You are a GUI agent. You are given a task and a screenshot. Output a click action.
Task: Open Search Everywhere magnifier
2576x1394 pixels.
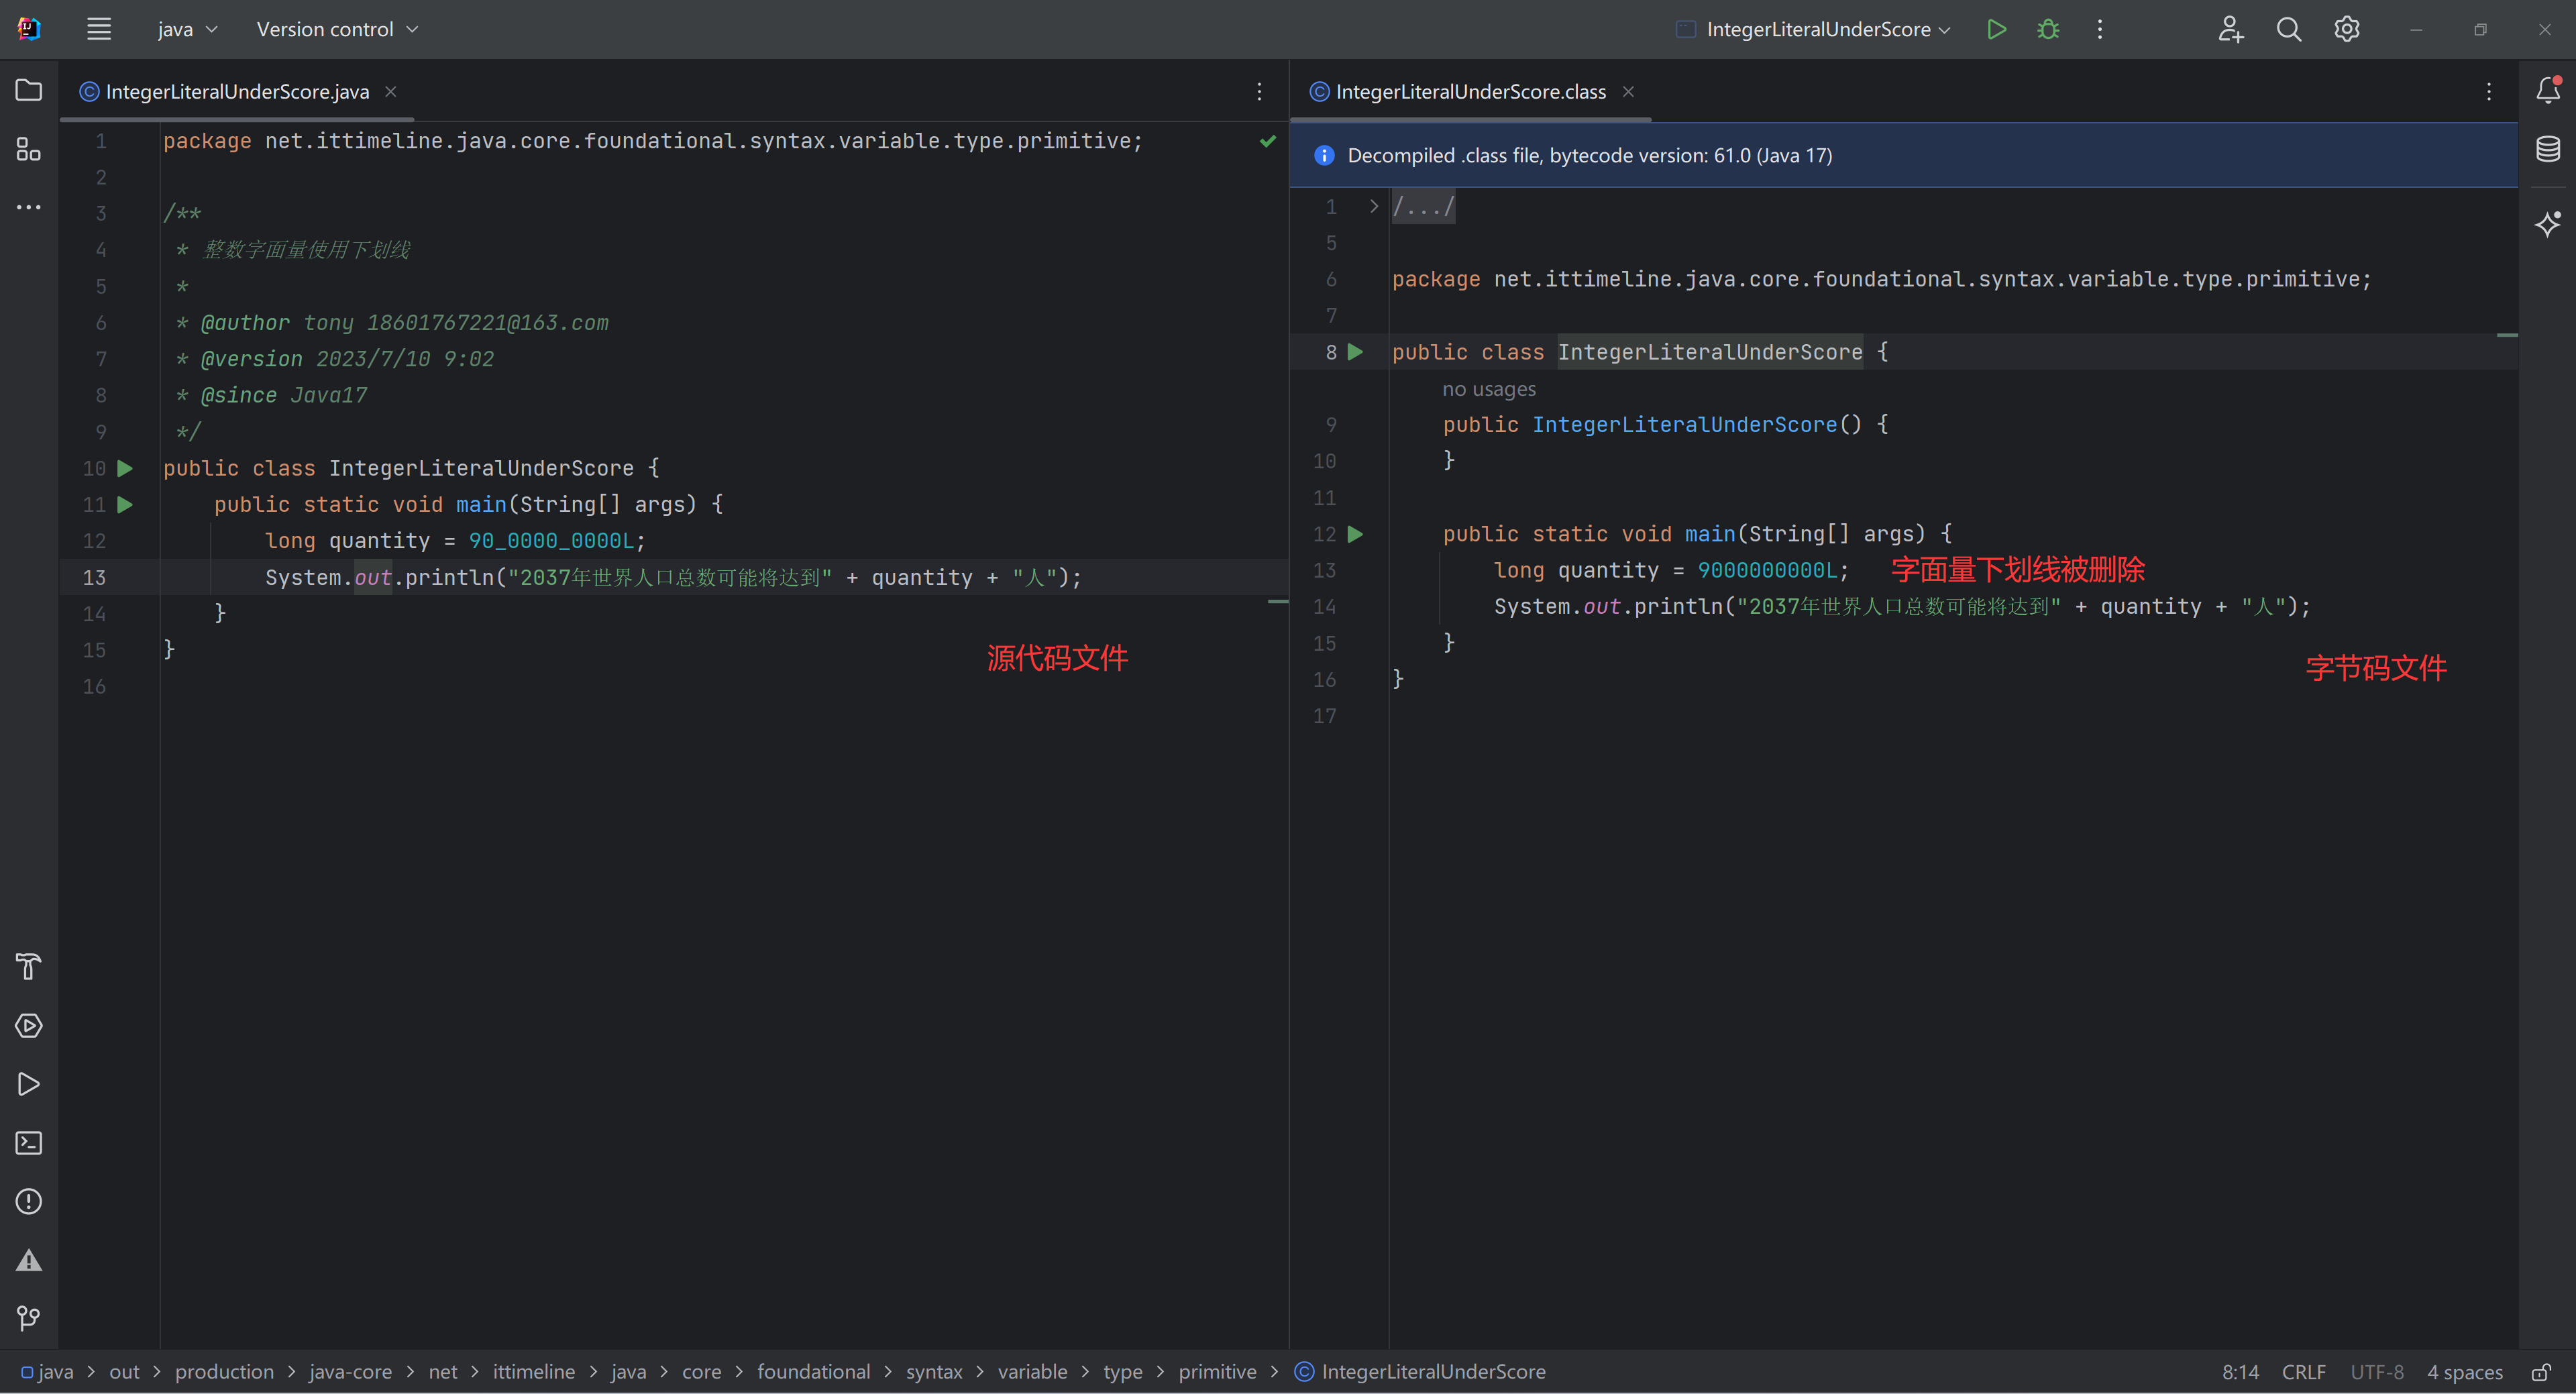[x=2288, y=29]
